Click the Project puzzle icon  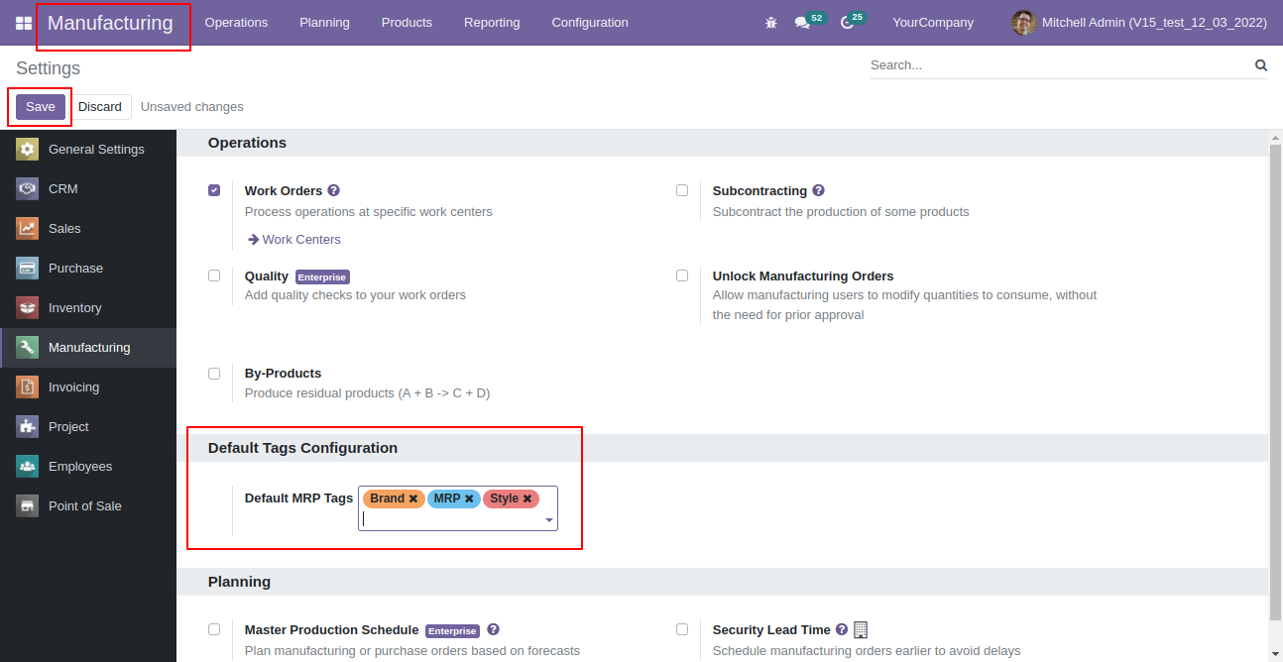point(27,427)
